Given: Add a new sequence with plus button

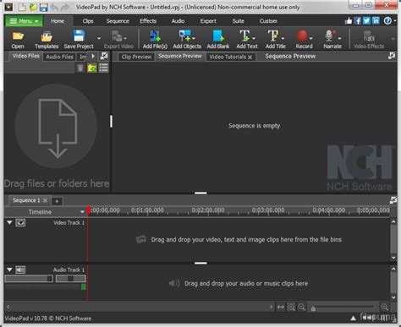Looking at the screenshot, I should [57, 201].
